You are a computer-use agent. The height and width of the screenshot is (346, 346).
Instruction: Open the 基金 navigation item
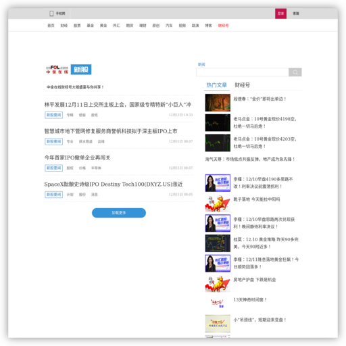91,26
